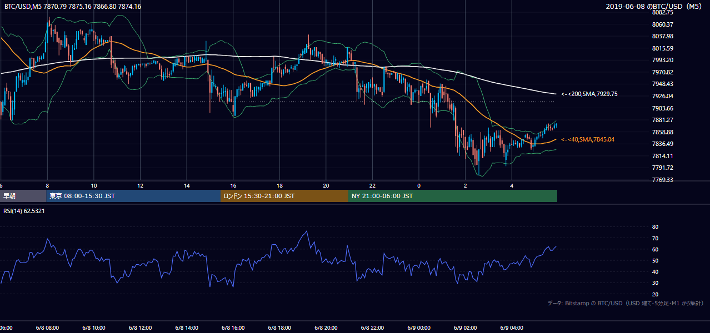This screenshot has height=333, width=710.
Task: Select the 早朝 session bar
Action: click(x=23, y=196)
